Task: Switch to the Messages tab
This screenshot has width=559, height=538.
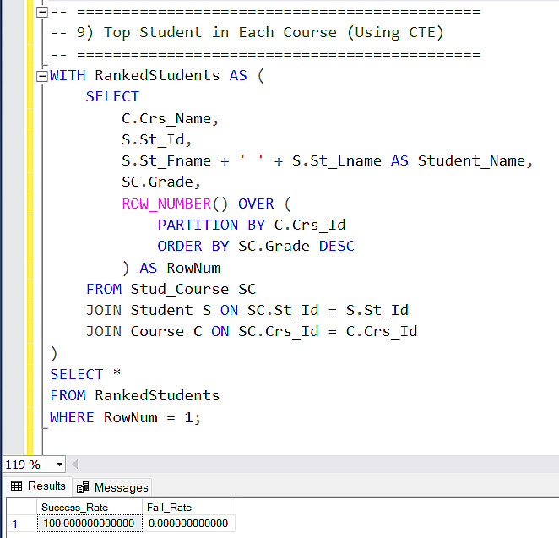Action: pos(112,487)
